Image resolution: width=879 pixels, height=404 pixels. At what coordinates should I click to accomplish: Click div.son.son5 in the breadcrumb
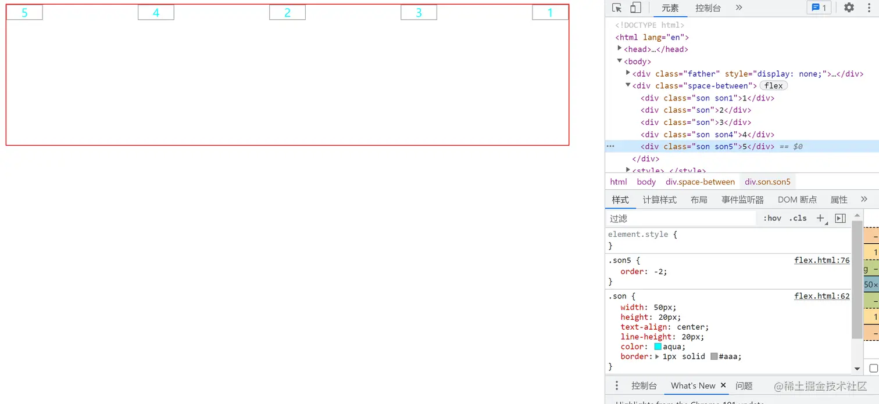(x=767, y=182)
